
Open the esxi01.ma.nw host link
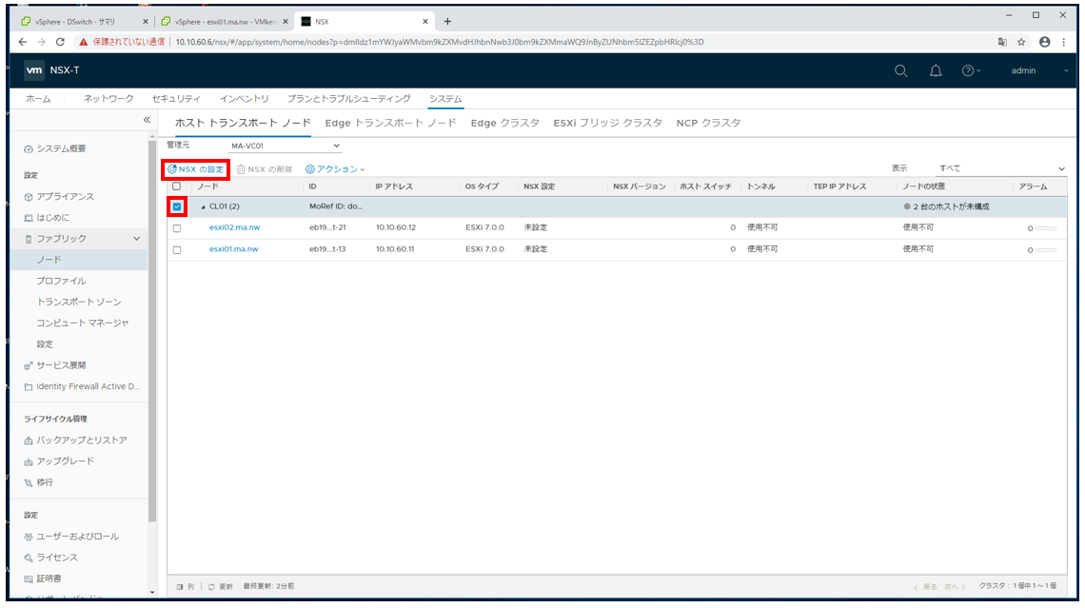234,249
